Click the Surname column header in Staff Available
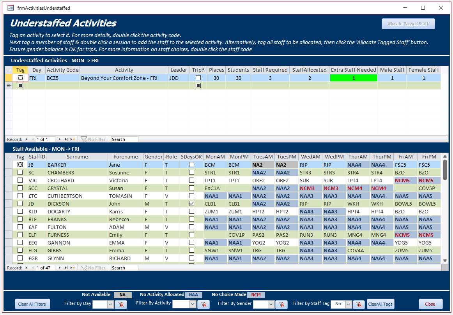Viewport: 453px width, 315px height. [77, 157]
